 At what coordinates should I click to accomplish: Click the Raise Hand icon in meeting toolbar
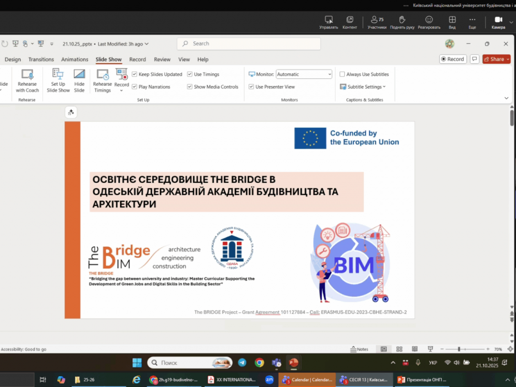coord(402,20)
